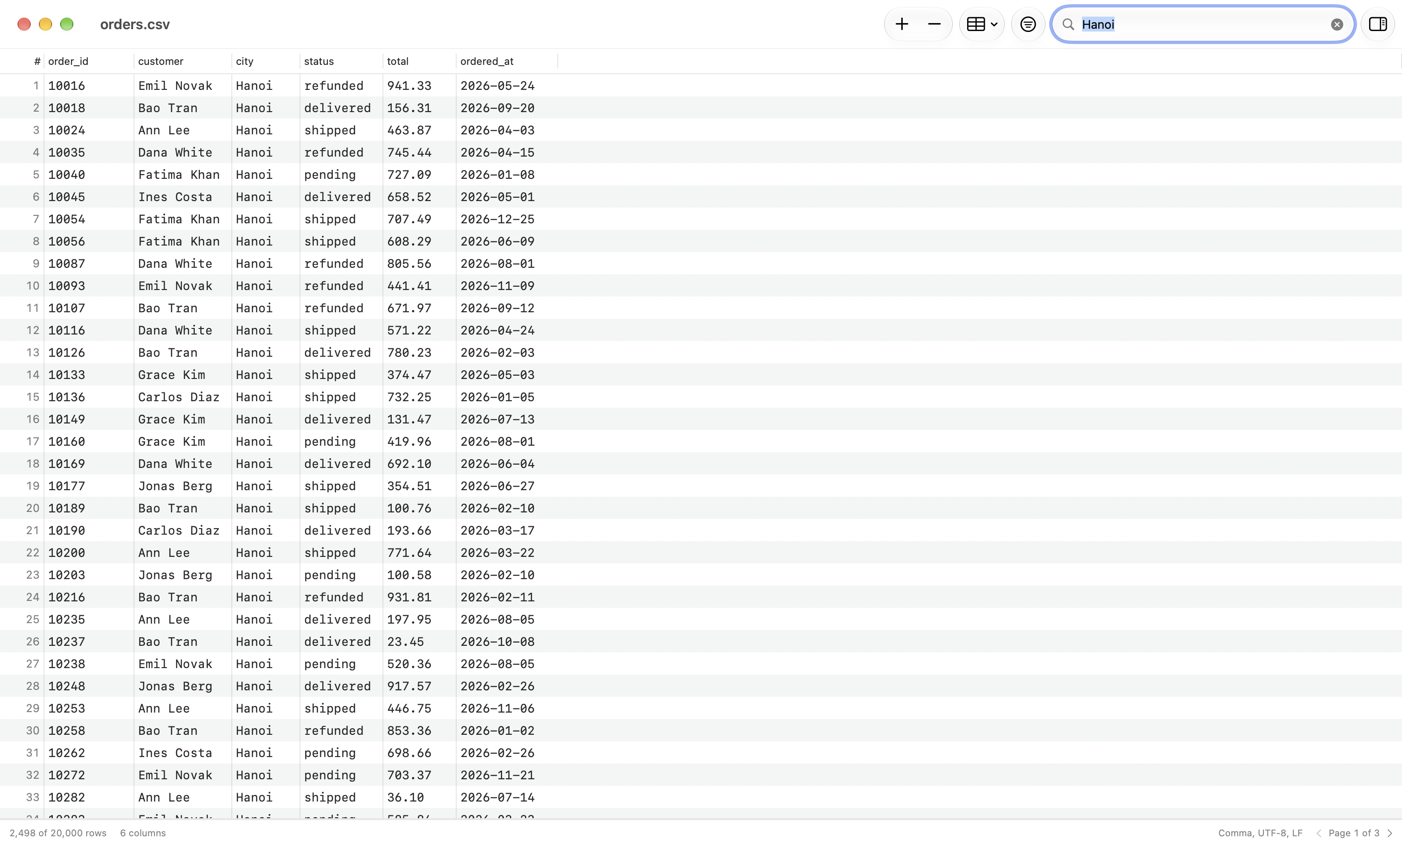Image resolution: width=1402 pixels, height=846 pixels.
Task: Click the Comma, UTF-8, LF encoding label
Action: point(1260,833)
